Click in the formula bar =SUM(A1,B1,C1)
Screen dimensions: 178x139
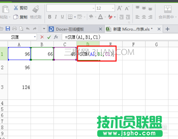point(120,37)
